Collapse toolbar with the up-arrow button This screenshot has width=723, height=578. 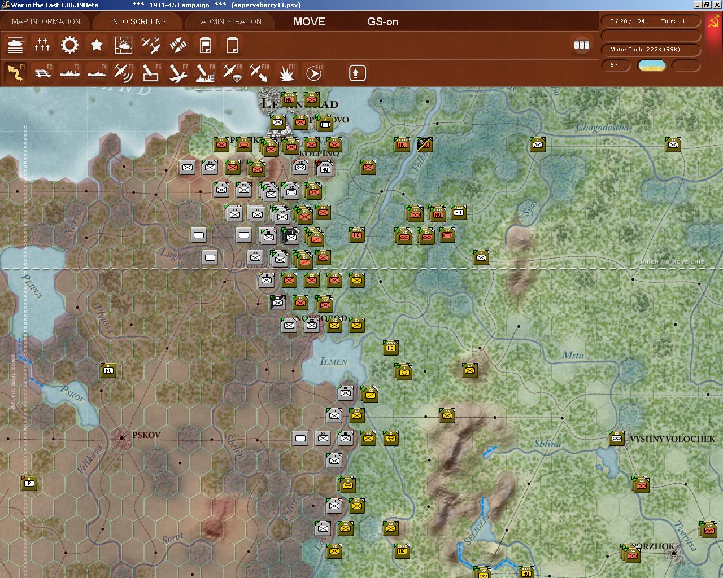click(x=358, y=73)
